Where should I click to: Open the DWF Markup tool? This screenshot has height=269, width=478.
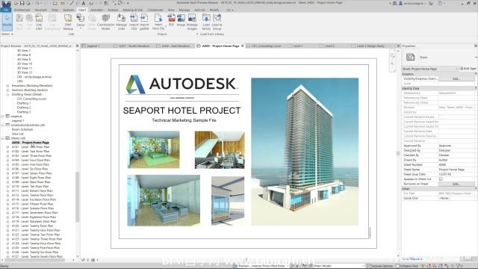(x=68, y=22)
